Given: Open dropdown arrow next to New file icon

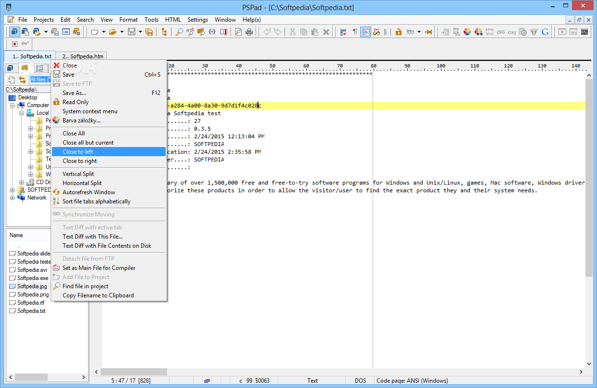Looking at the screenshot, I should pos(104,32).
